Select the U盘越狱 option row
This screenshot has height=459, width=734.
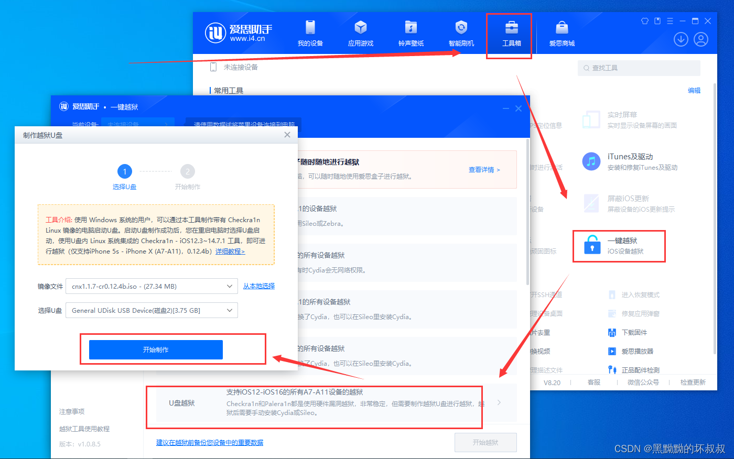[x=337, y=402]
